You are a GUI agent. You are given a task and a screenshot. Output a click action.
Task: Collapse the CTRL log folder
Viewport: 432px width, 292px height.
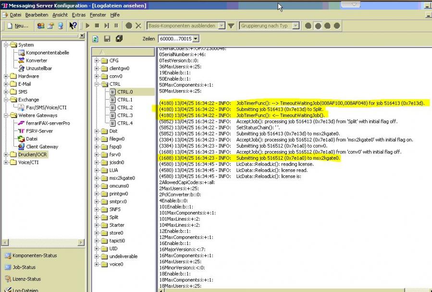click(97, 84)
